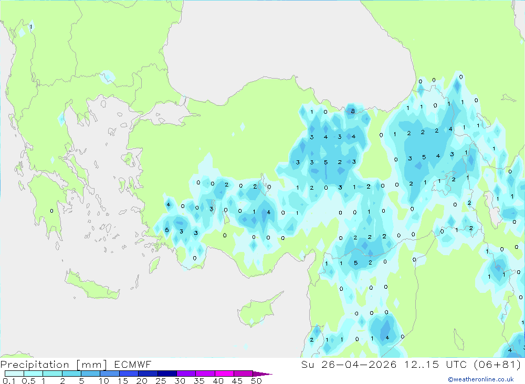The height and width of the screenshot is (384, 525).
Task: Click the '25' legend scale label
Action: click(x=161, y=381)
